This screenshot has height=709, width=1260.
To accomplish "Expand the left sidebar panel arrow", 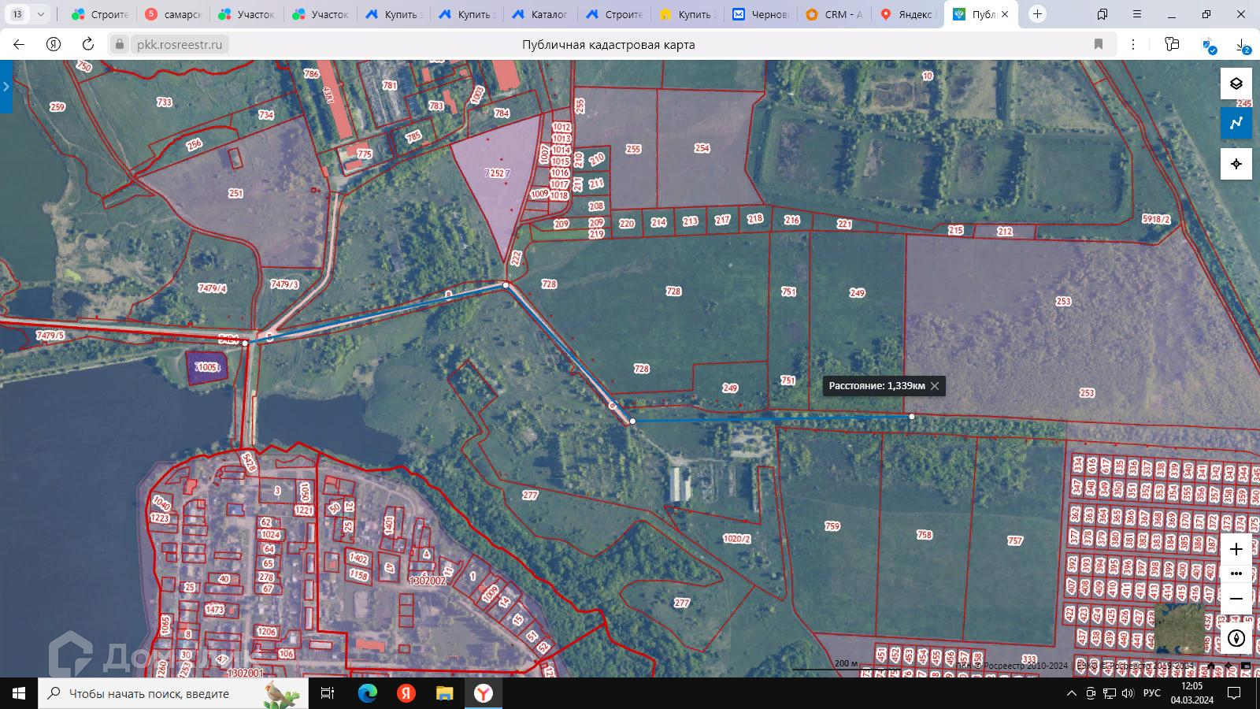I will tap(6, 87).
